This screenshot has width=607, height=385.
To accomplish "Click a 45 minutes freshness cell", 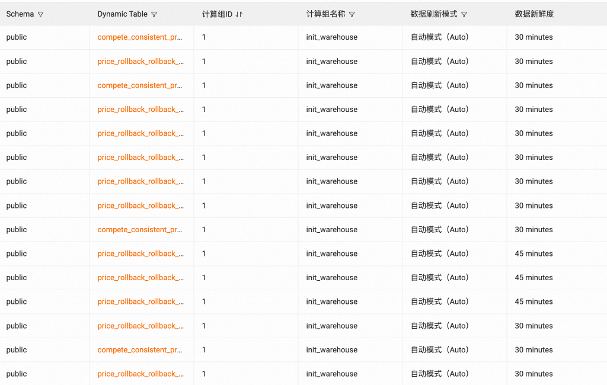I will tap(533, 254).
